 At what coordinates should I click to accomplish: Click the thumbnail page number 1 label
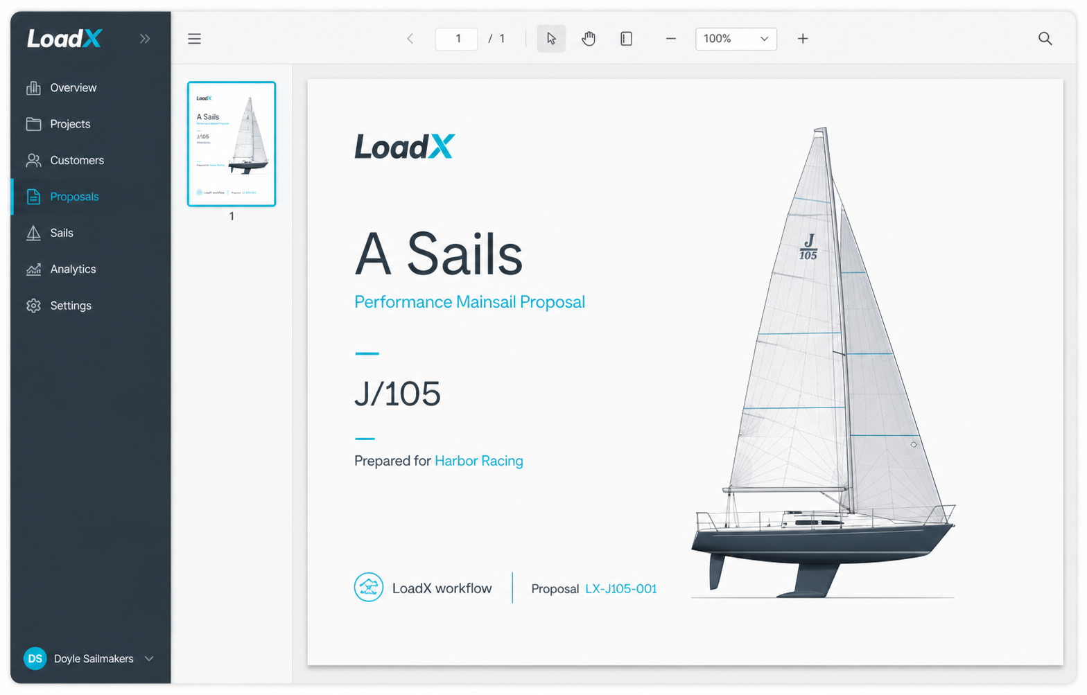[232, 216]
